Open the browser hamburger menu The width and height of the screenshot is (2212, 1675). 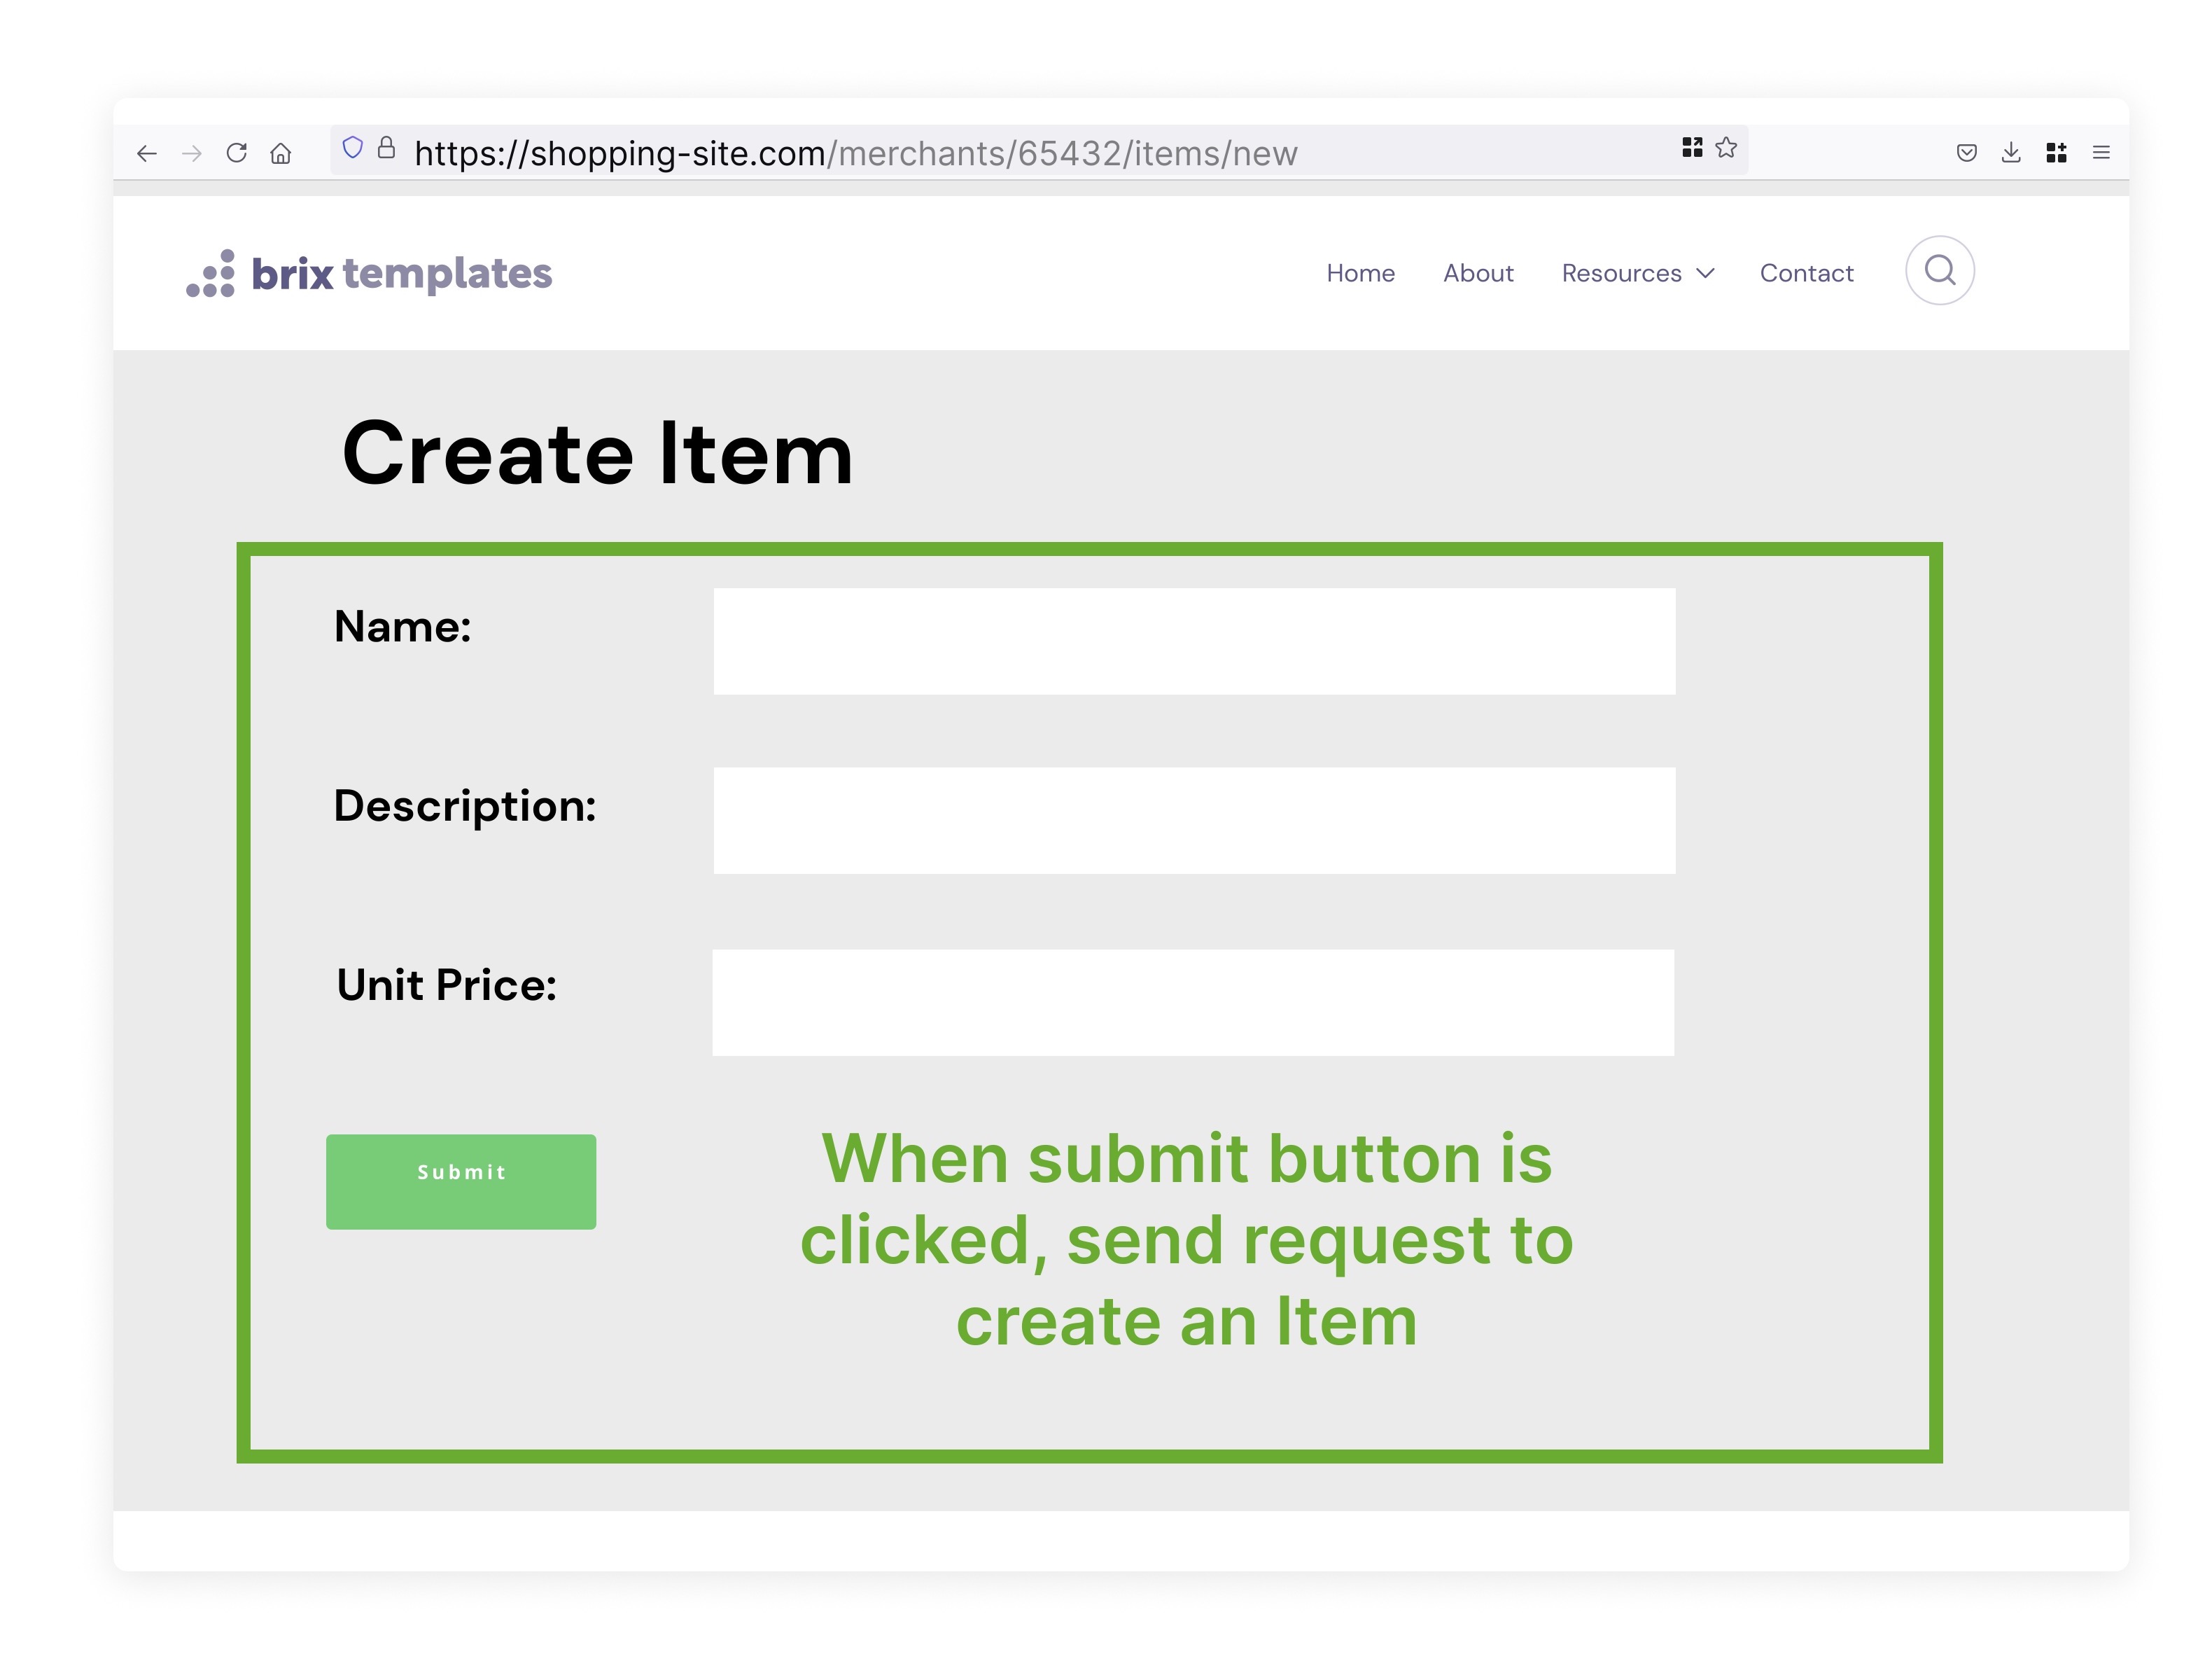tap(2101, 153)
